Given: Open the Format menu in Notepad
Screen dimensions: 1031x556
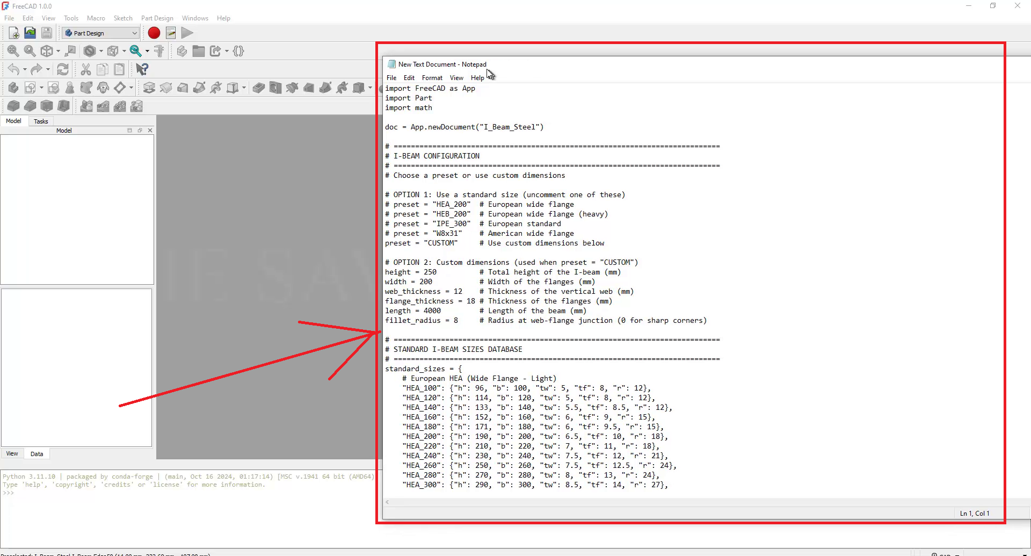Looking at the screenshot, I should pos(432,78).
